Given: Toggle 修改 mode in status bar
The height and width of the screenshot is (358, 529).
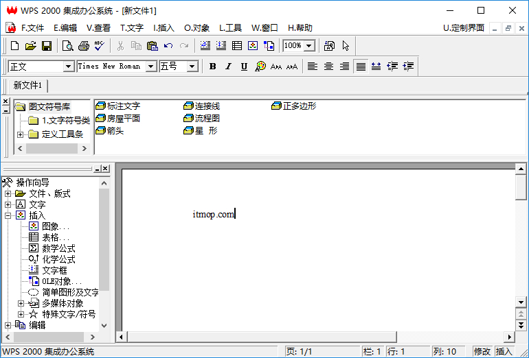Looking at the screenshot, I should click(x=482, y=352).
